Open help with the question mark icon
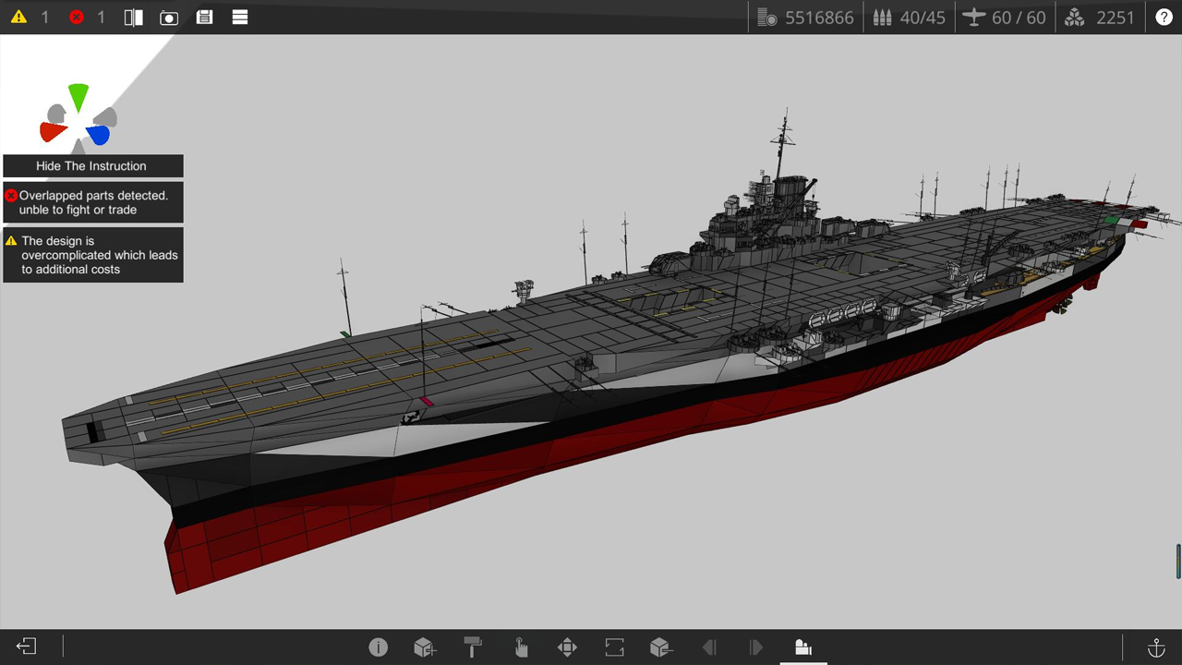The width and height of the screenshot is (1182, 665). tap(1164, 18)
